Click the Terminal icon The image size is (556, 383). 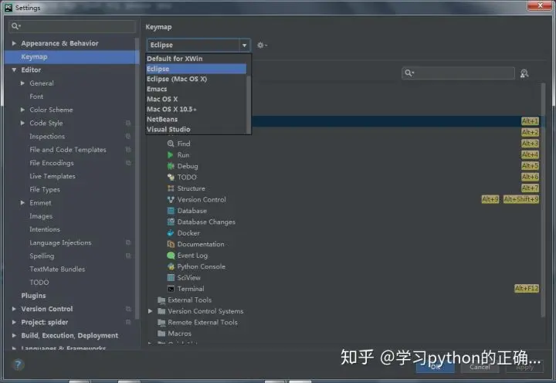(x=171, y=289)
